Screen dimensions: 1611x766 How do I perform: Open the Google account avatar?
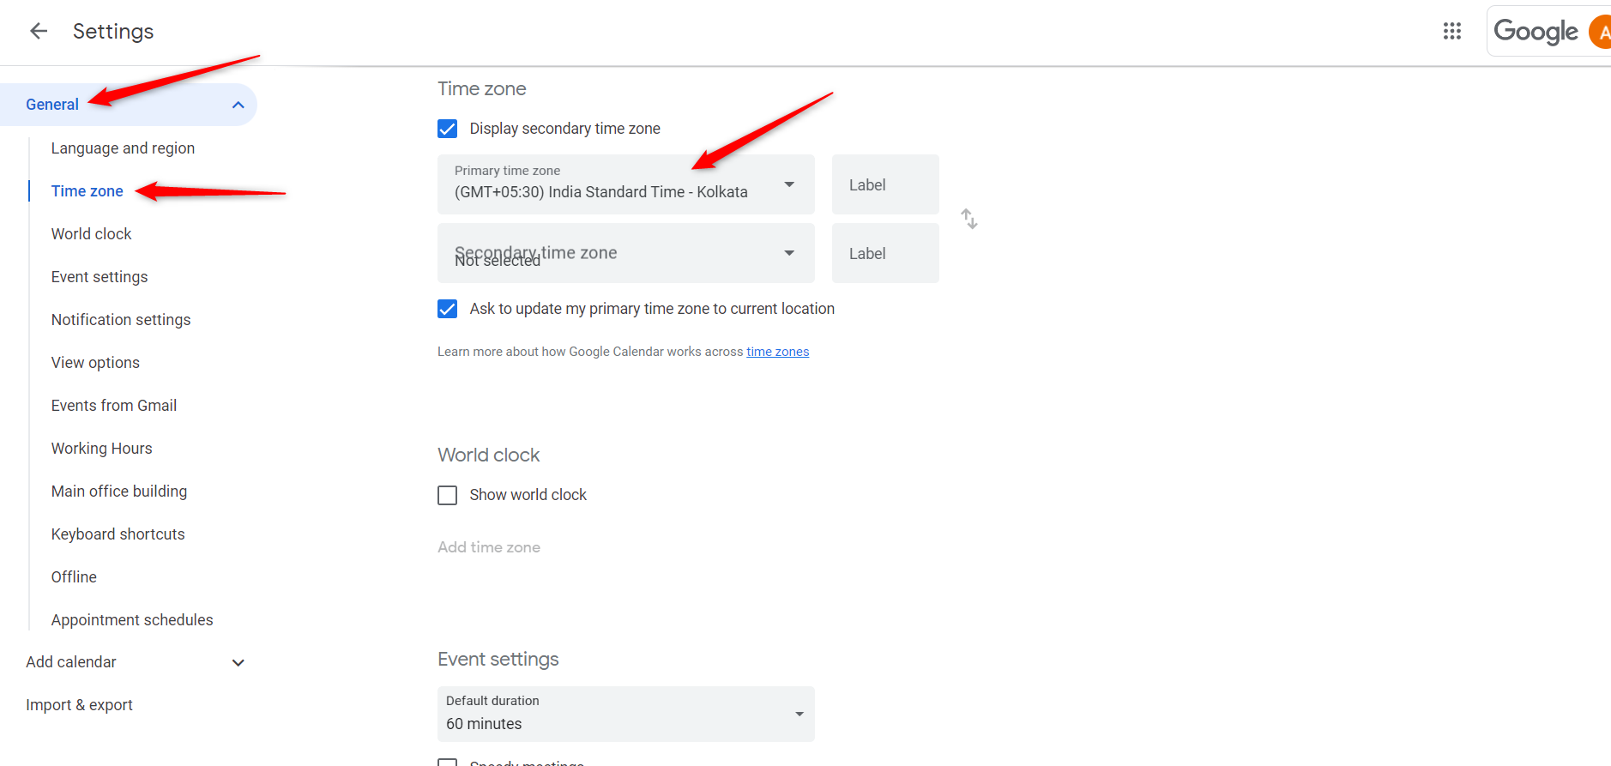1600,33
